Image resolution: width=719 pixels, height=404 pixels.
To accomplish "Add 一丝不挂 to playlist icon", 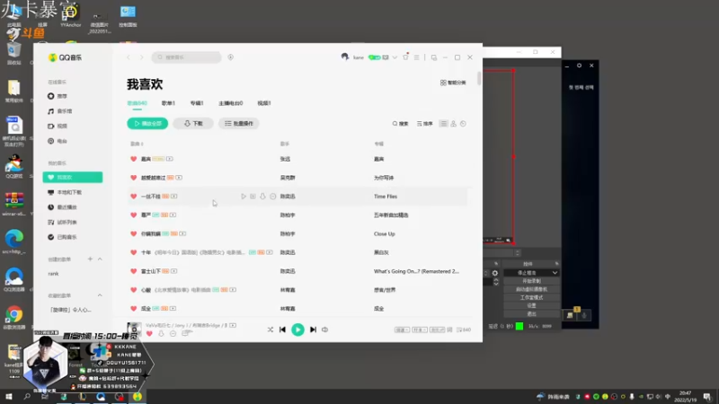I will [253, 197].
